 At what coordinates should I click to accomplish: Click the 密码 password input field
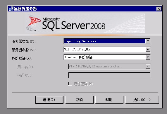[109, 75]
